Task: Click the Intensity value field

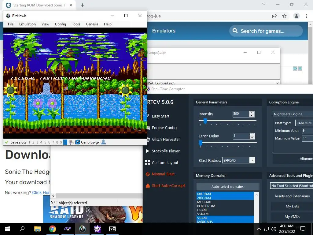Action: 241,114
